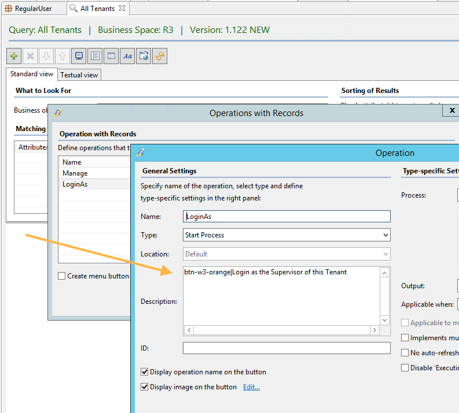Screen dimensions: 459x413
Task: Click the Business Space: R3 text
Action: tap(135, 30)
